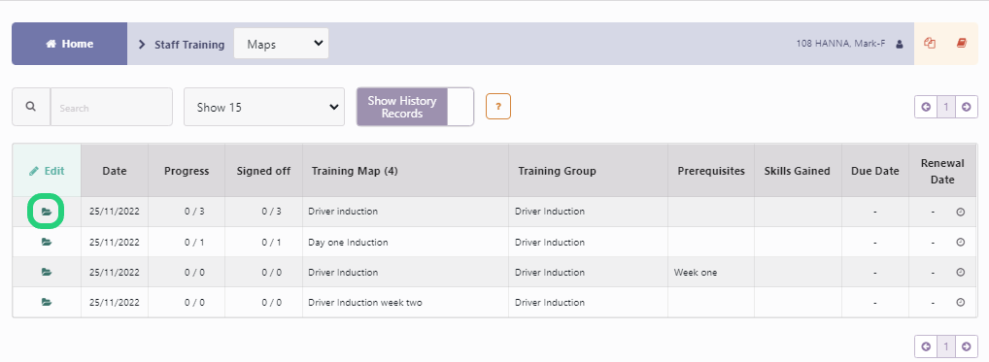This screenshot has height=362, width=989.
Task: Open folder icon for Driver Induction week two
Action: [47, 302]
